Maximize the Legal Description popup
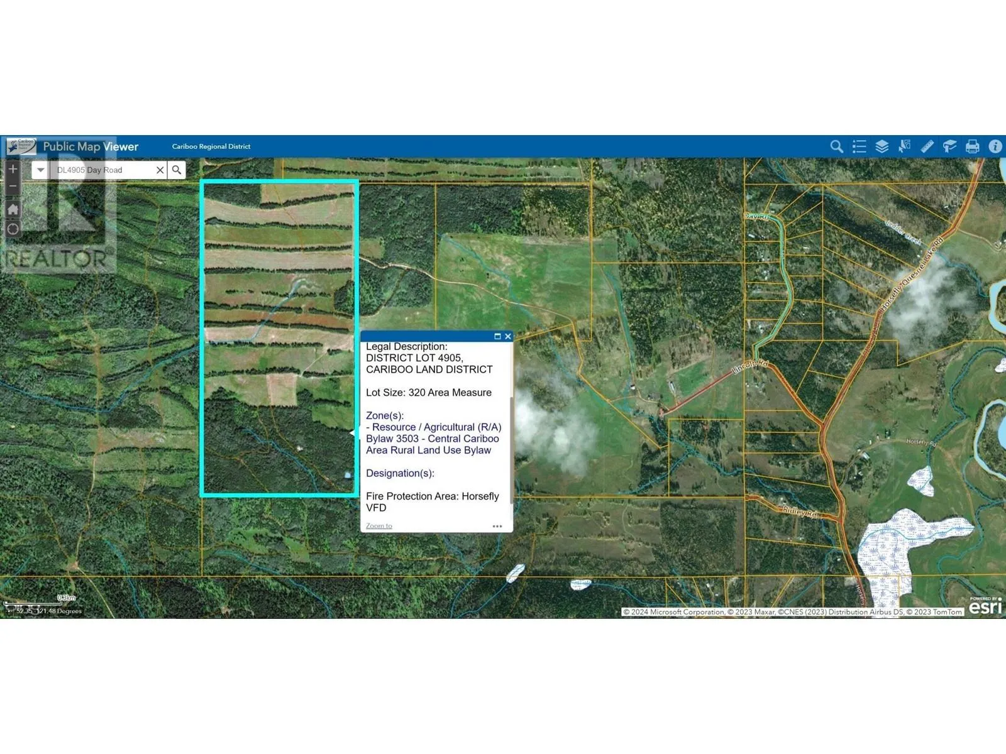The height and width of the screenshot is (754, 1006). pos(497,337)
